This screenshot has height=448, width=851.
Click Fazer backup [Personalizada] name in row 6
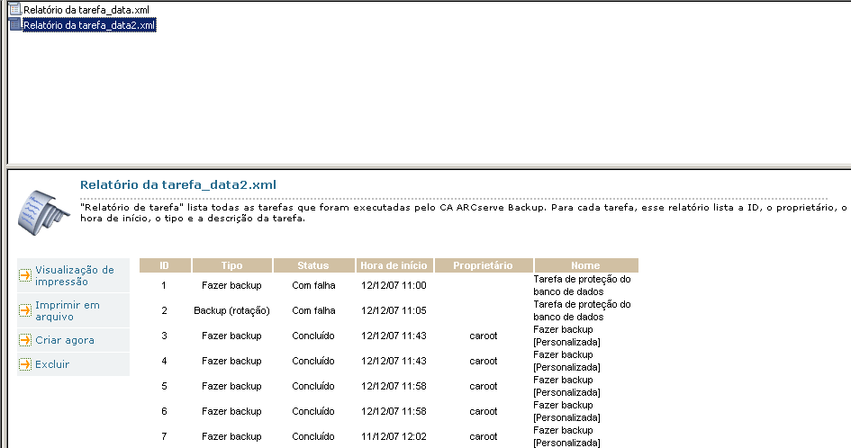pos(566,411)
